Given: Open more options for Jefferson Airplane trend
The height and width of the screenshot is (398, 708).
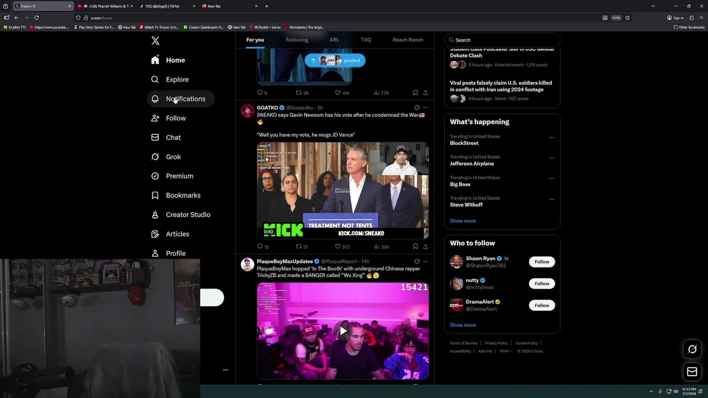Looking at the screenshot, I should coord(551,158).
